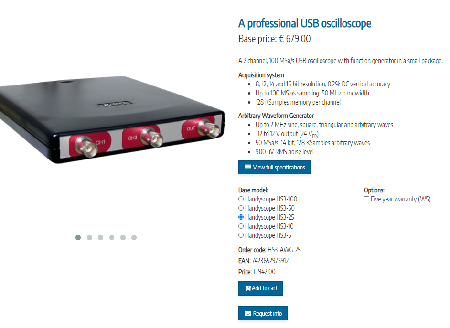450x328 pixels.
Task: Choose the Handyscope HS3-25 radio button
Action: click(241, 217)
